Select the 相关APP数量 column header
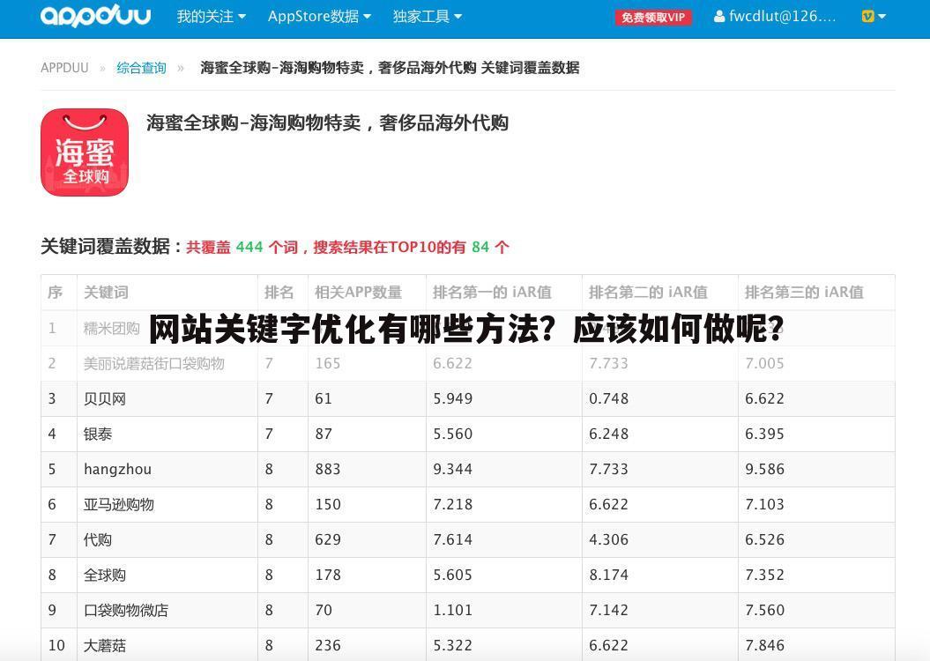Image resolution: width=930 pixels, height=661 pixels. coord(358,293)
